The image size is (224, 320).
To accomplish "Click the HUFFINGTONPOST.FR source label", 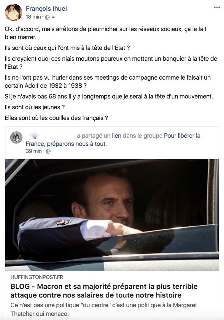I will (37, 277).
